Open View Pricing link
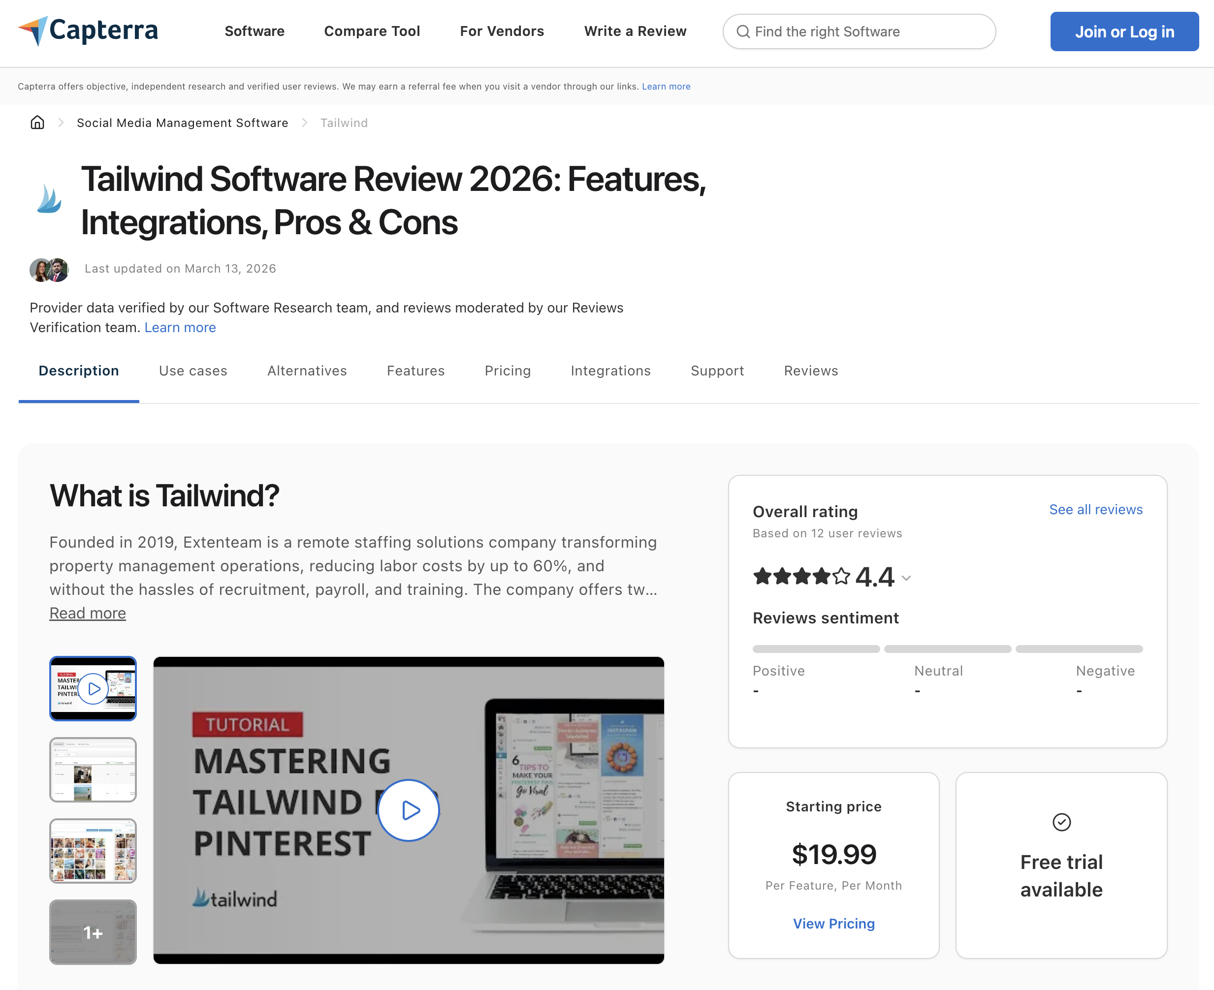 [833, 923]
